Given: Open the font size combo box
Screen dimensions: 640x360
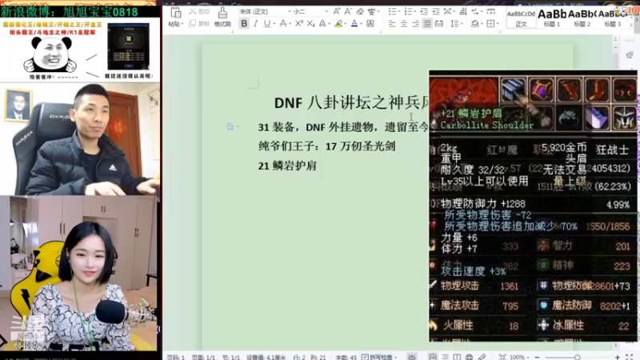Looking at the screenshot, I should pyautogui.click(x=310, y=11).
